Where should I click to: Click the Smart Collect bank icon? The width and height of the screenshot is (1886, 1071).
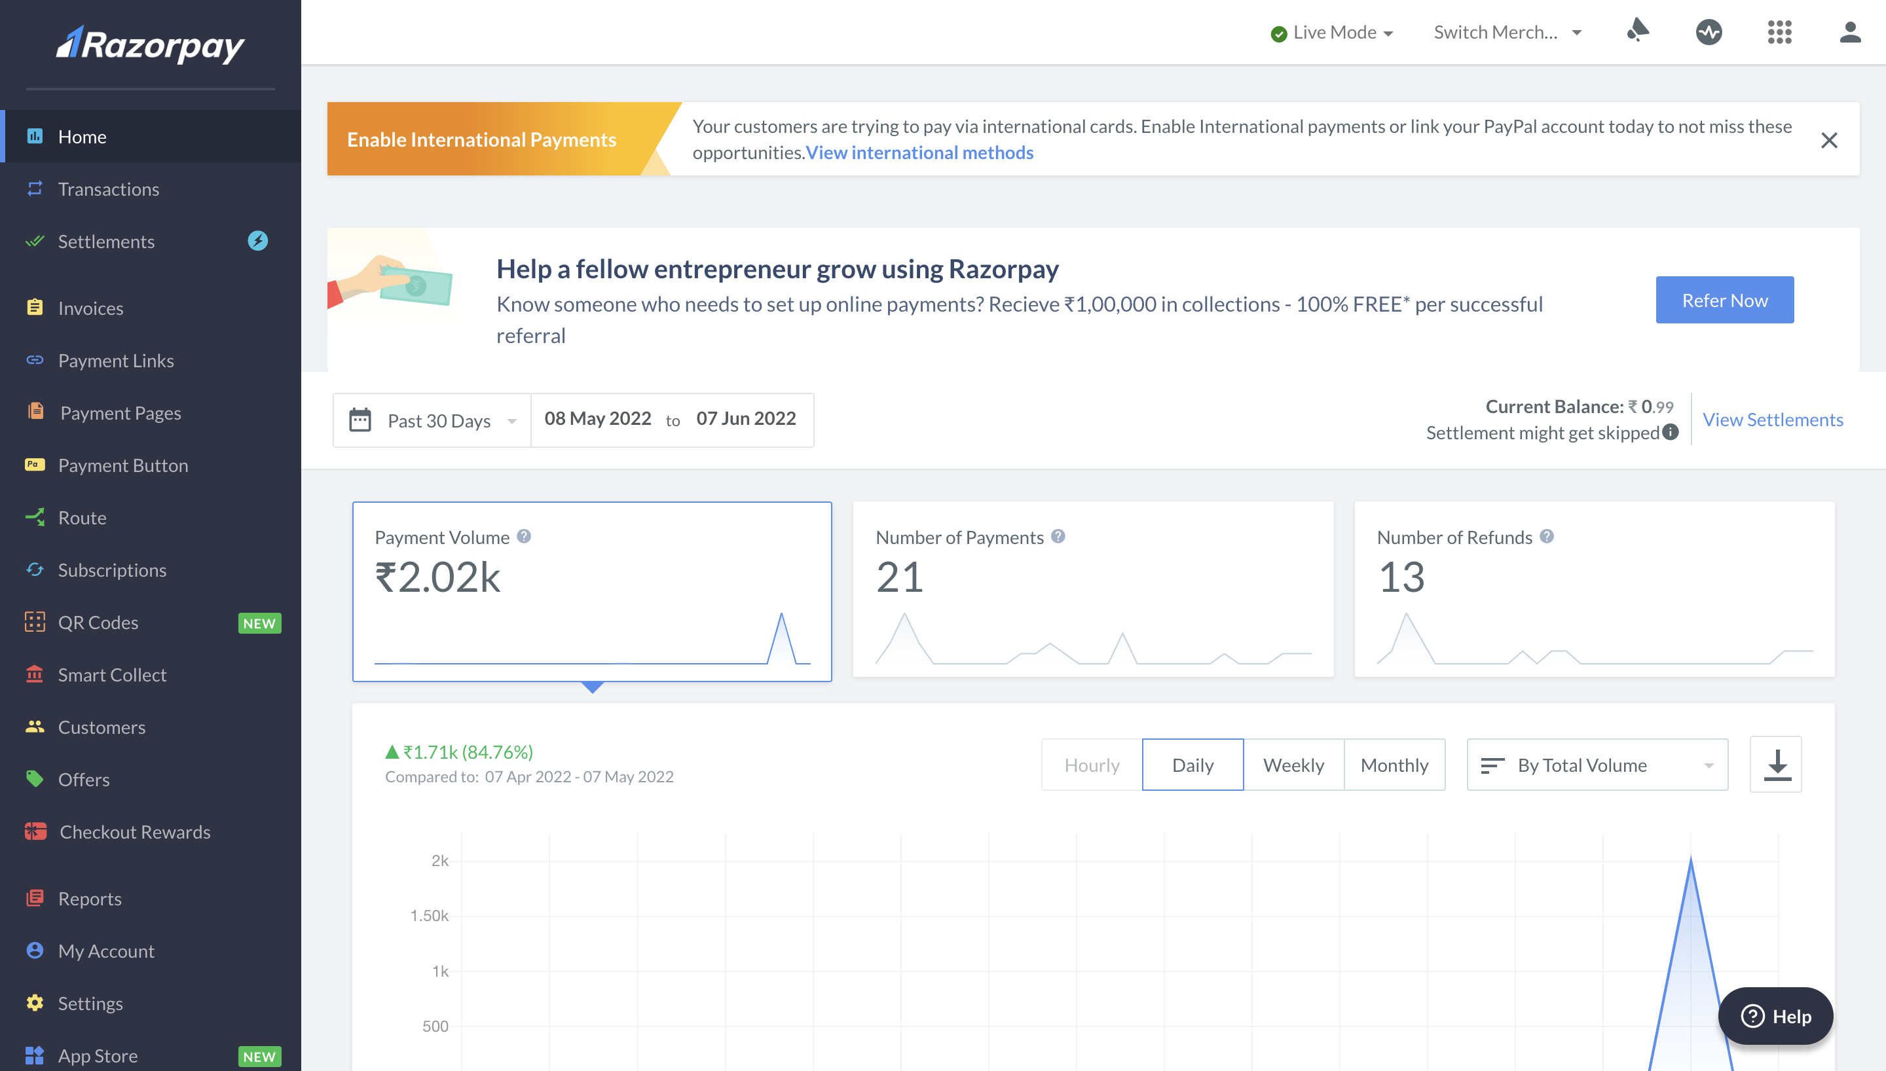(35, 674)
